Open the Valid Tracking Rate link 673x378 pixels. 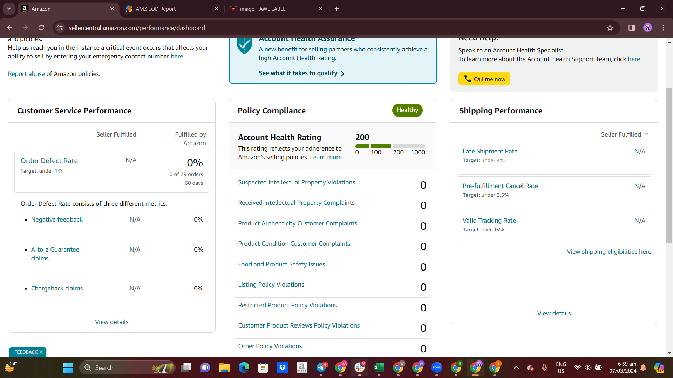pos(489,220)
